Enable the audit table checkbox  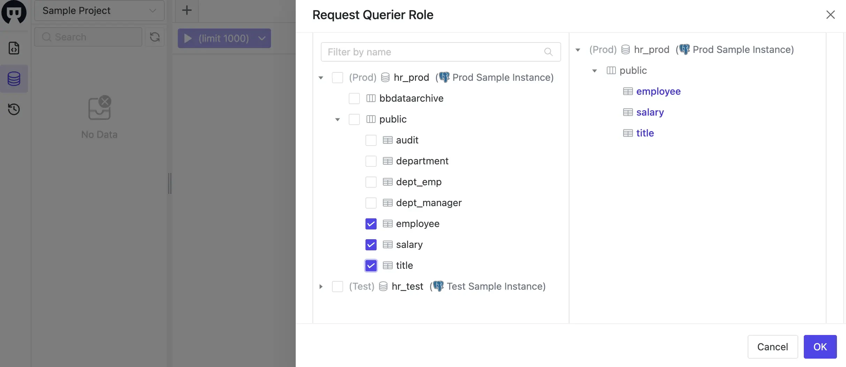click(x=371, y=140)
